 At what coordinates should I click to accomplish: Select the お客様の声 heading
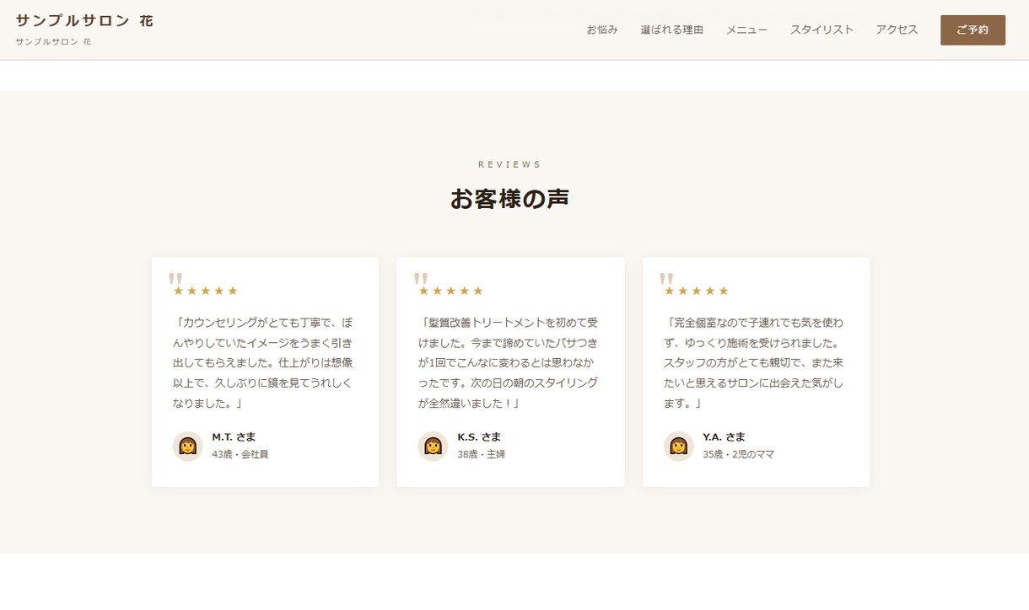pyautogui.click(x=509, y=199)
